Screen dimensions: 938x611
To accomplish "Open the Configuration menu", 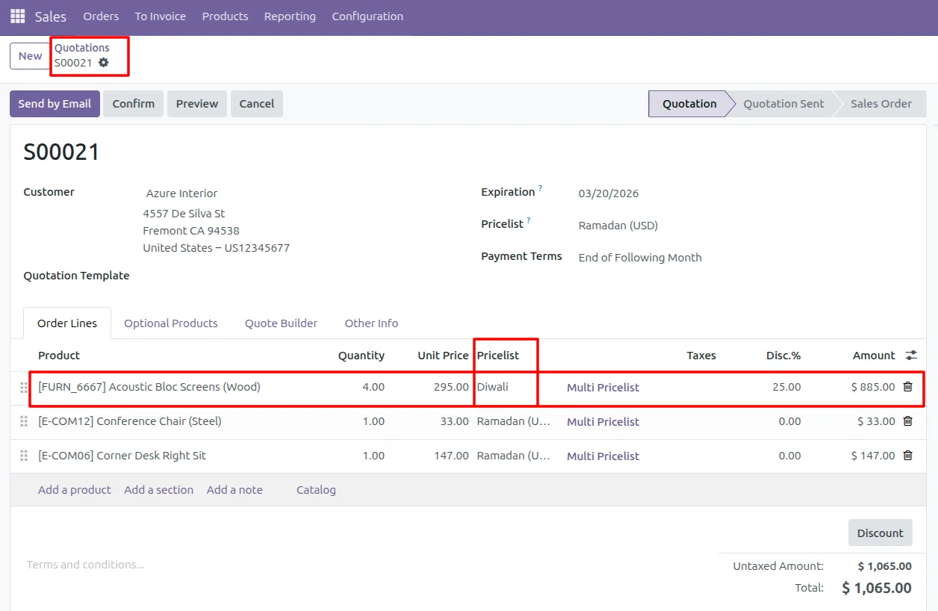I will pos(367,16).
